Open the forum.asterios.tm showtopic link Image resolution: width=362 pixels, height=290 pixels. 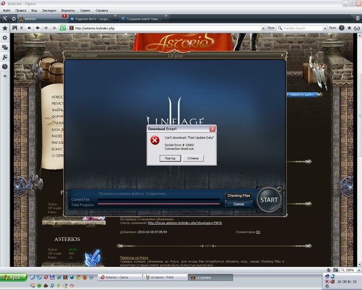pyautogui.click(x=185, y=223)
